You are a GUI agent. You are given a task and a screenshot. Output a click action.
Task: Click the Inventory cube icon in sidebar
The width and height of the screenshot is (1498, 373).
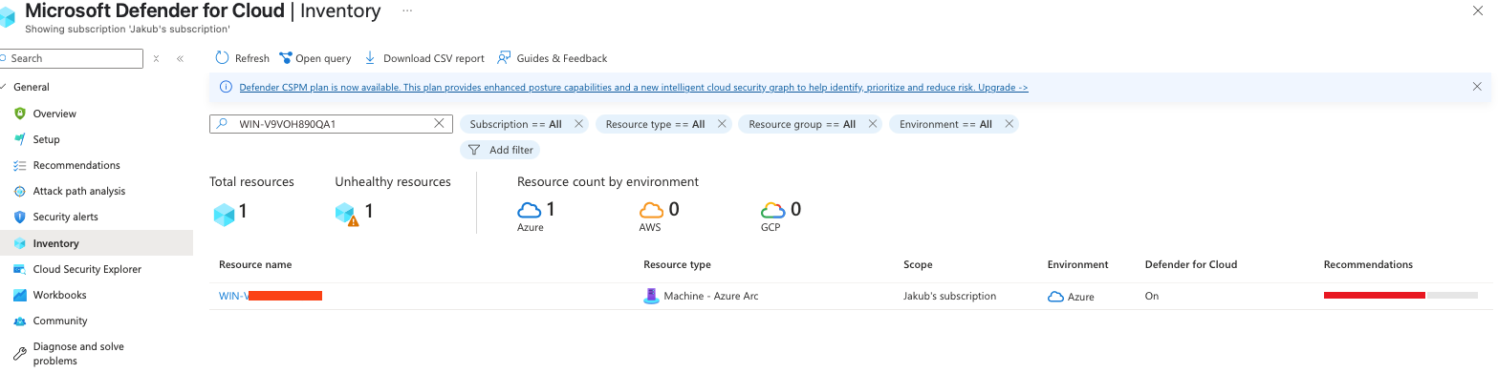tap(19, 243)
